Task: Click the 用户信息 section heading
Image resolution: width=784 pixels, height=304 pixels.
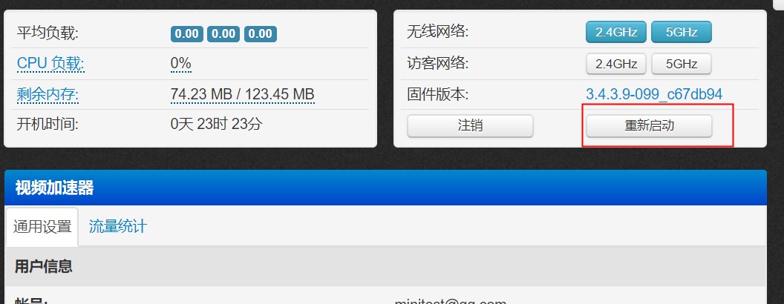Action: coord(44,266)
